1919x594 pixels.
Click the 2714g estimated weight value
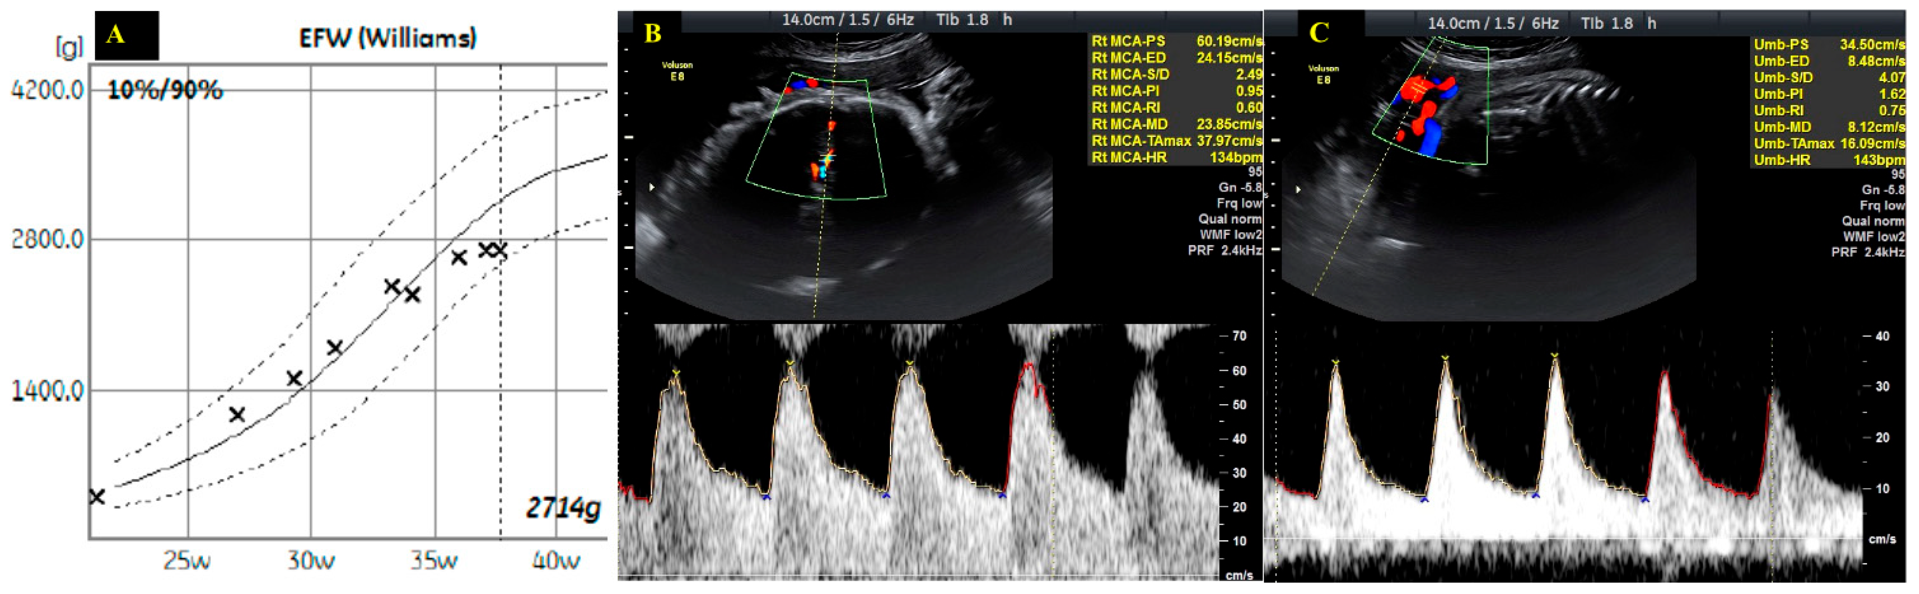[562, 508]
